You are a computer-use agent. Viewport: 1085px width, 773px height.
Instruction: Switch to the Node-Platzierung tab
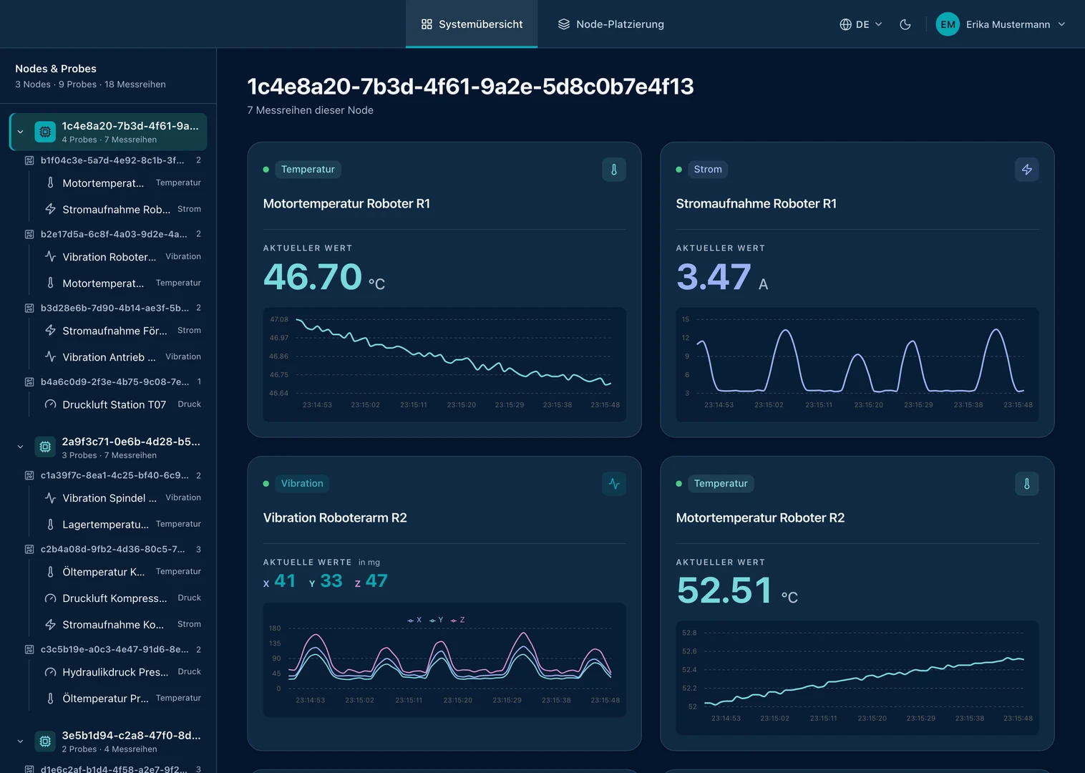[610, 24]
